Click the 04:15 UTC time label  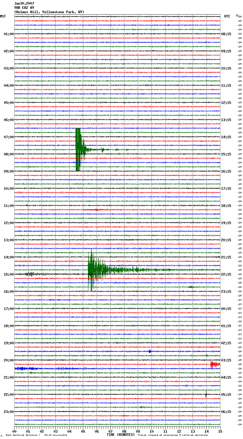click(226, 377)
